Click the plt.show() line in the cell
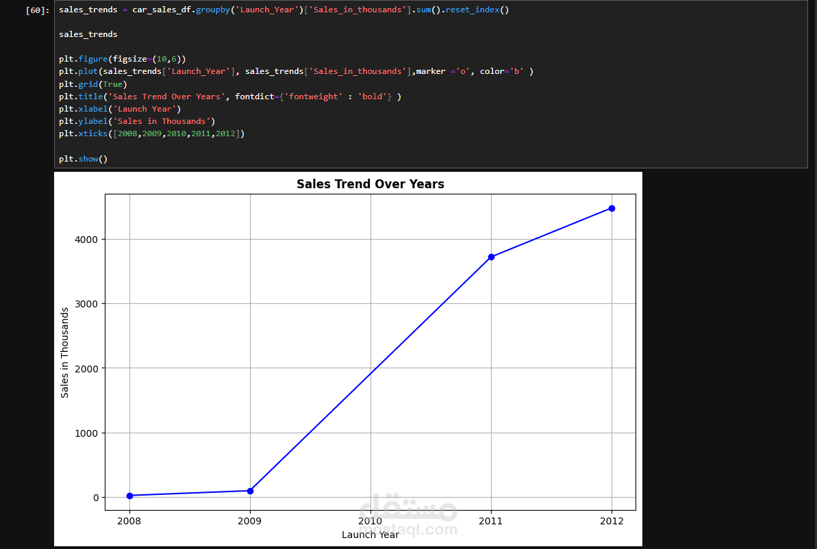817x549 pixels. coord(84,159)
